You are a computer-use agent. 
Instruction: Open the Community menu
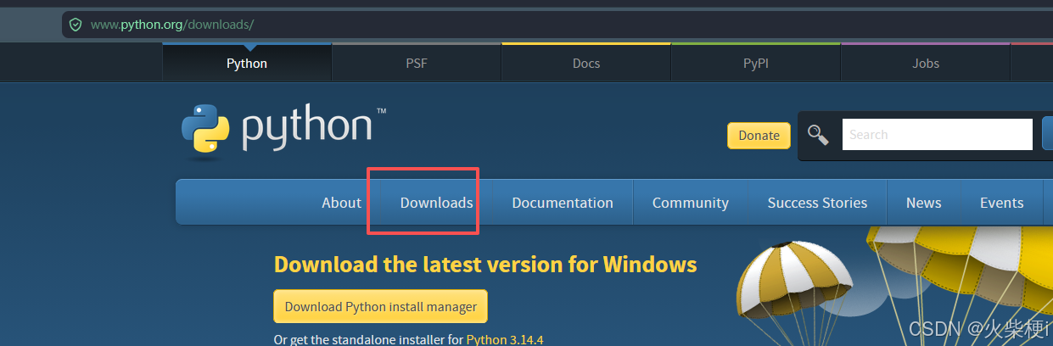[691, 203]
